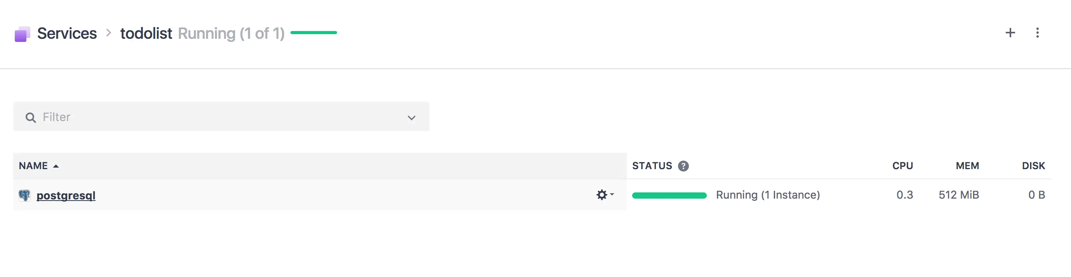This screenshot has width=1071, height=277.
Task: Click the todolist breadcrumb item
Action: [146, 33]
